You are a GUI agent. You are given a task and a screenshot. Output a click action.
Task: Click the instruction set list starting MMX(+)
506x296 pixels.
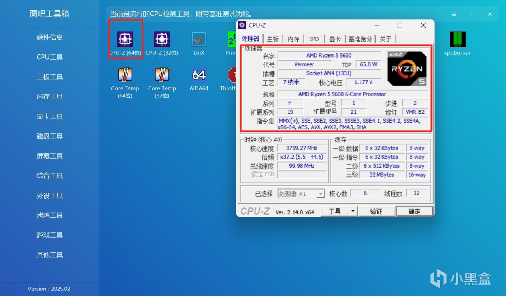pyautogui.click(x=353, y=124)
